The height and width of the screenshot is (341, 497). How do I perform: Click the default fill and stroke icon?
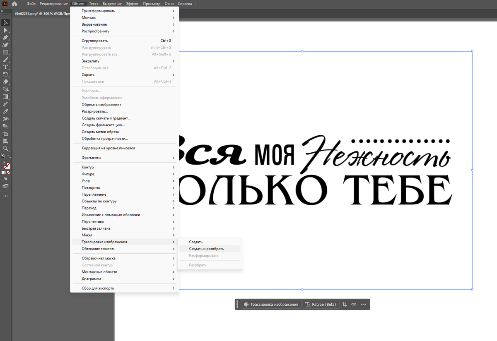point(2,156)
